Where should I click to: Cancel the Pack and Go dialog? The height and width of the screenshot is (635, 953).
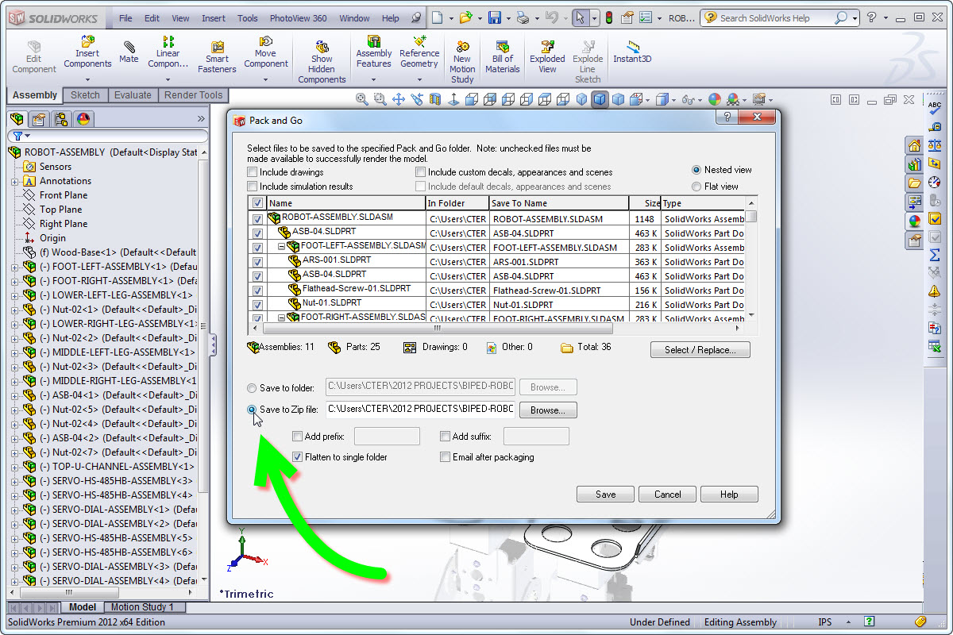(x=667, y=494)
